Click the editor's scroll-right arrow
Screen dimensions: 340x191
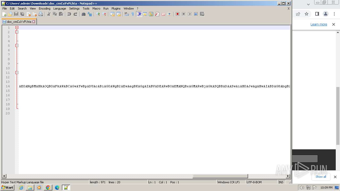click(x=288, y=176)
